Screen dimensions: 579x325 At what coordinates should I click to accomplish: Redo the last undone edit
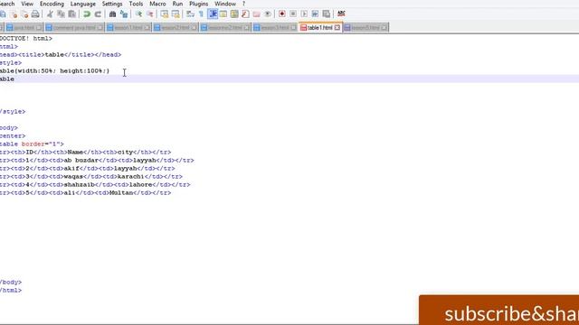pos(98,14)
